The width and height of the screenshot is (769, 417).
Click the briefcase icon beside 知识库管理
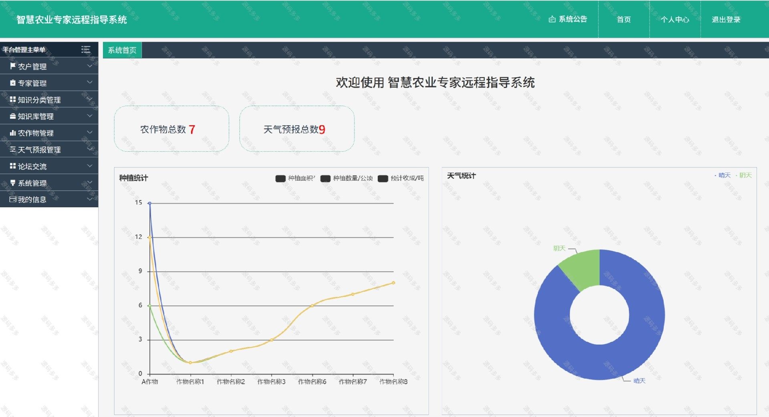[13, 116]
